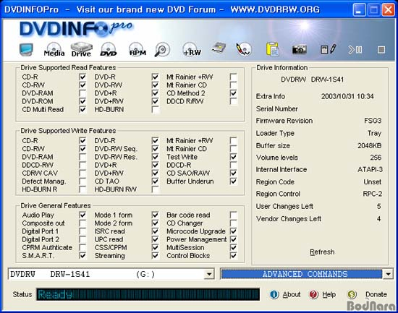Click the Ready status progress bar
This screenshot has height=313, width=398.
148,294
